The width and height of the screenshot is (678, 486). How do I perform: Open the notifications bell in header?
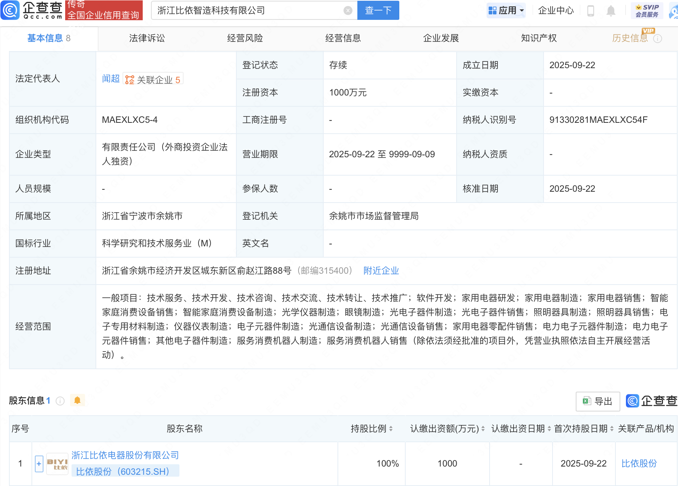point(611,10)
